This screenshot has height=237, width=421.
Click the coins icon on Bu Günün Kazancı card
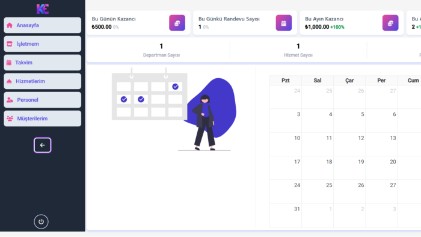pyautogui.click(x=177, y=23)
